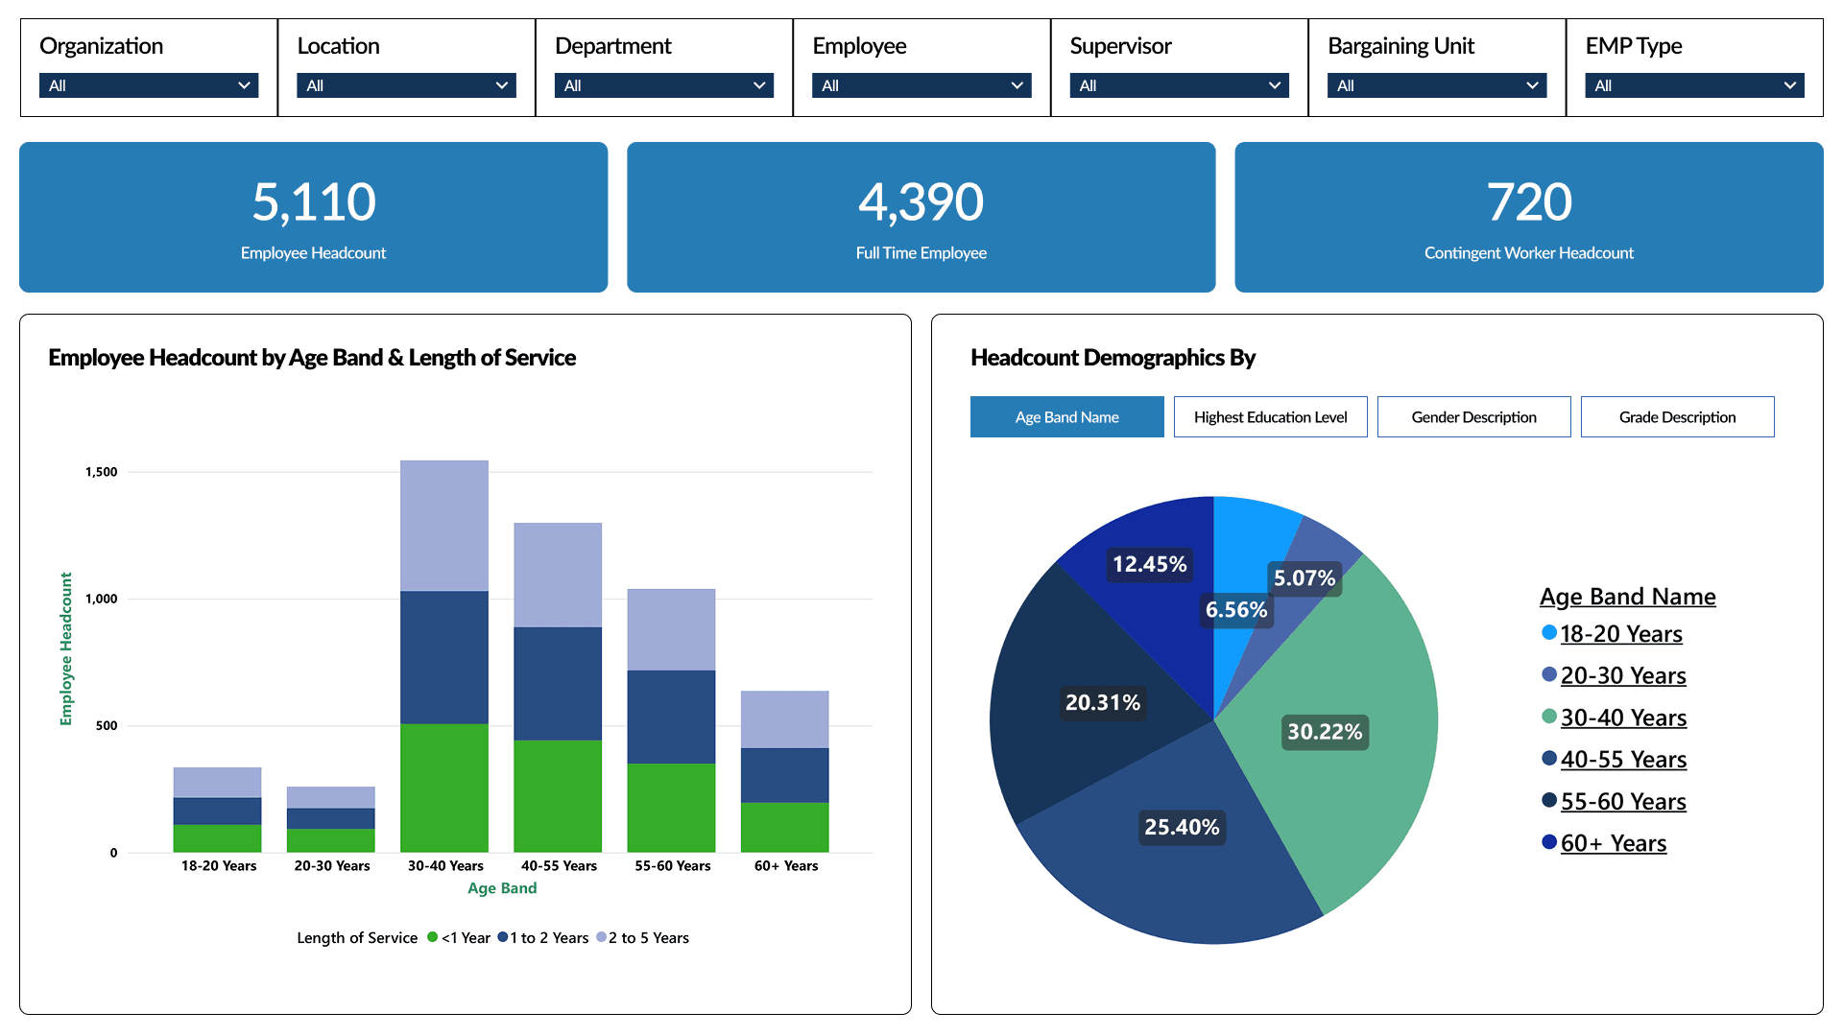Open the Department filter dropdown
1843x1036 pixels.
(x=663, y=85)
